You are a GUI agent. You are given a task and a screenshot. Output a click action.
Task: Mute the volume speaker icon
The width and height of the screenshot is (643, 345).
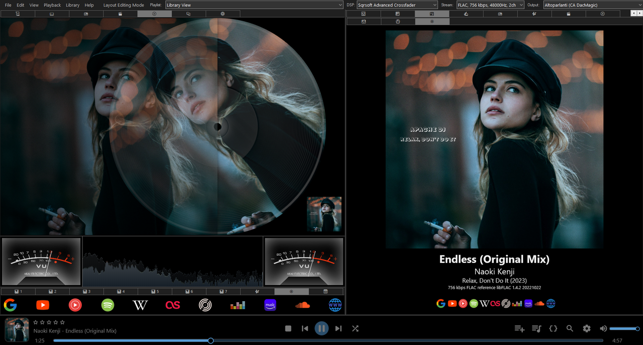pyautogui.click(x=603, y=328)
